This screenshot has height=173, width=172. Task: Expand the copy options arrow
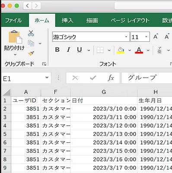[40, 44]
